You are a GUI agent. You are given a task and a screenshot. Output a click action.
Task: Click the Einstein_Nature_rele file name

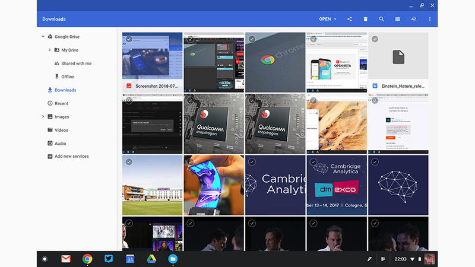click(403, 86)
